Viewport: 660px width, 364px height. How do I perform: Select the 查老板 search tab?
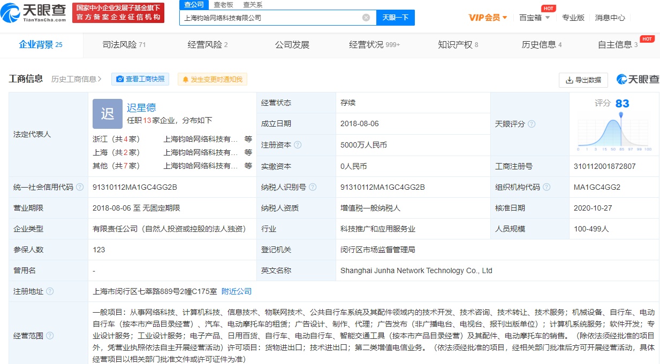(x=223, y=4)
